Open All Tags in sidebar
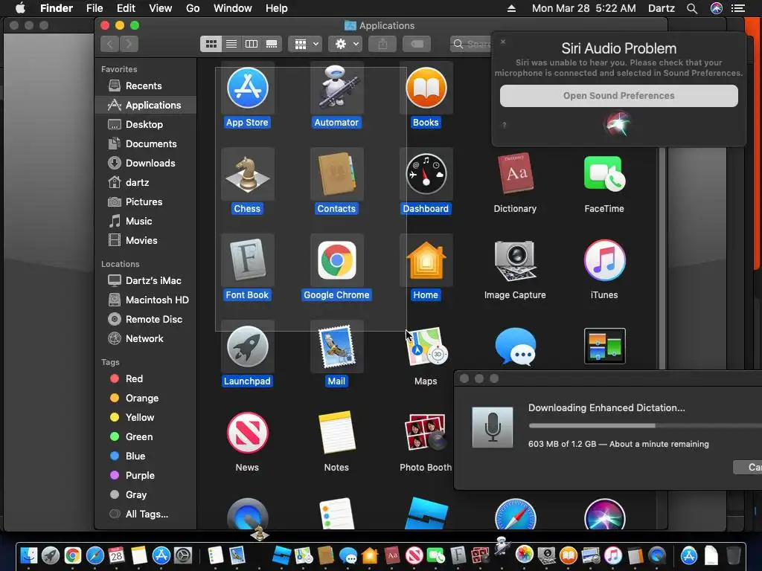Image resolution: width=762 pixels, height=571 pixels. coord(146,514)
